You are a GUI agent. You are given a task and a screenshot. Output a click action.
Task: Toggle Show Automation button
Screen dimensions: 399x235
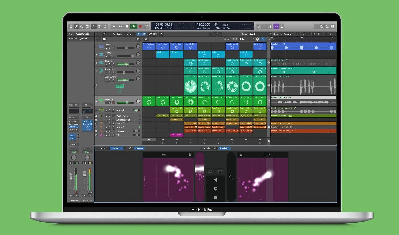click(x=150, y=34)
